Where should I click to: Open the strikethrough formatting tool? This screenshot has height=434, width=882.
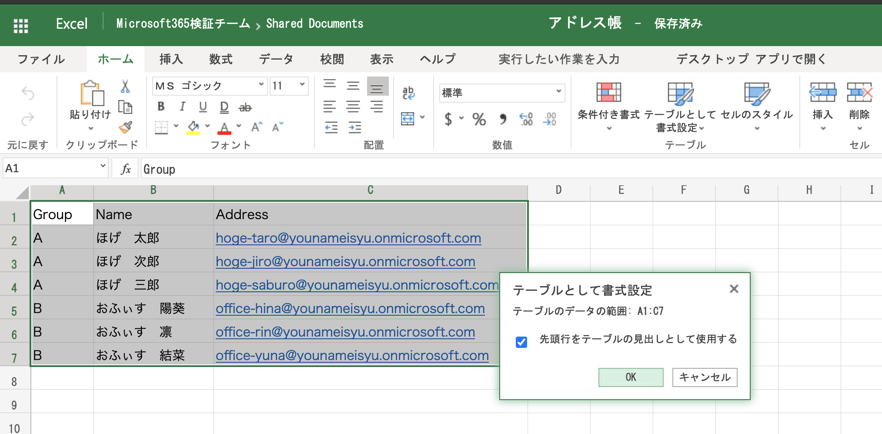click(x=245, y=106)
